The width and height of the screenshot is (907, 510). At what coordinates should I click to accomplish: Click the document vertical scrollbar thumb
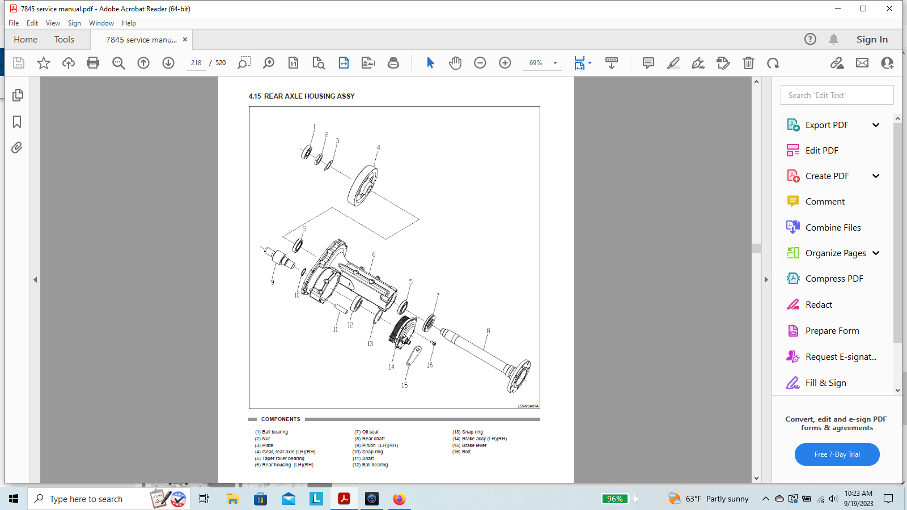(756, 248)
